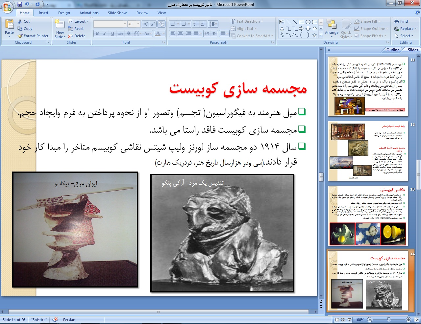Switch to the Animations ribbon tab
The image size is (421, 324).
[89, 13]
